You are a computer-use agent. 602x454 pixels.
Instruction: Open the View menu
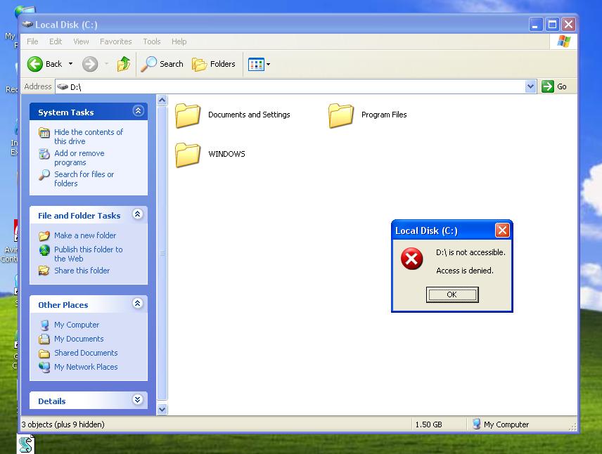pyautogui.click(x=81, y=41)
